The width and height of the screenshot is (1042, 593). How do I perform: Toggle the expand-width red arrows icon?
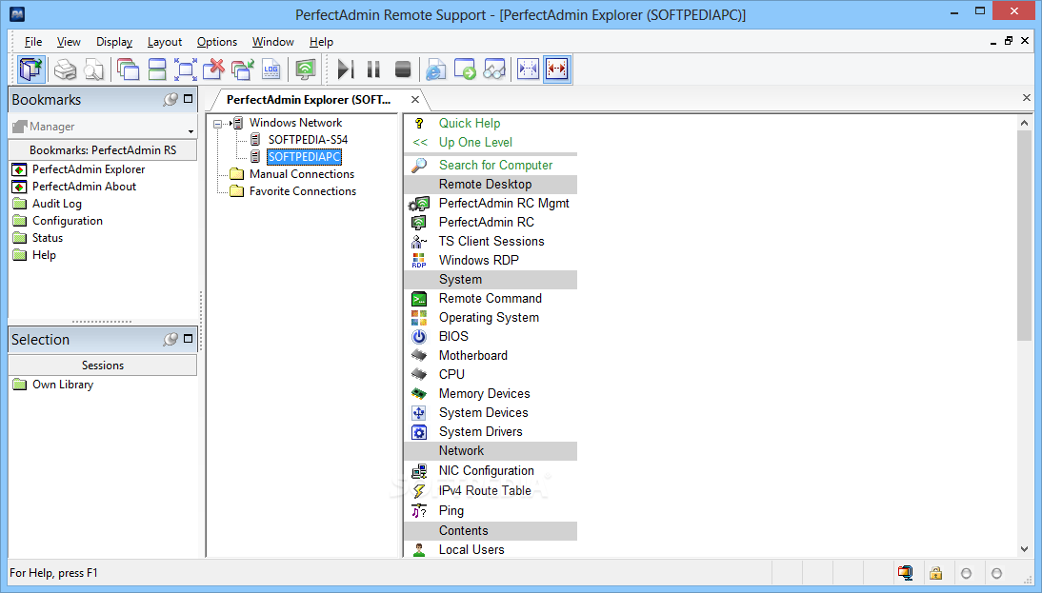pyautogui.click(x=557, y=69)
